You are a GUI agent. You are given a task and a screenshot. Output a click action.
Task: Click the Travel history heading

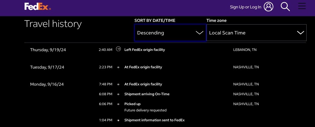point(53,24)
